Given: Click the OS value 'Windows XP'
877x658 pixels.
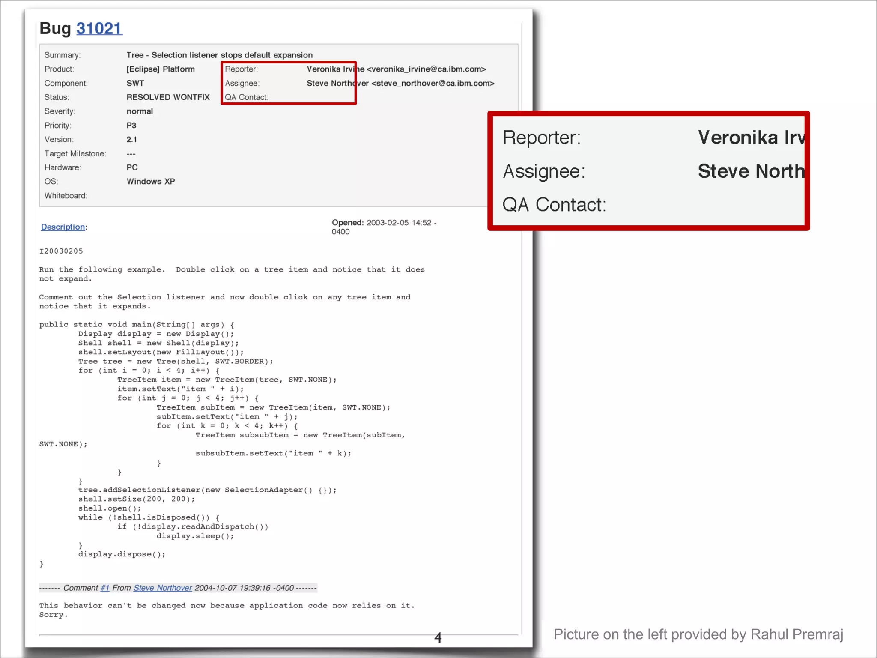Looking at the screenshot, I should click(x=151, y=182).
